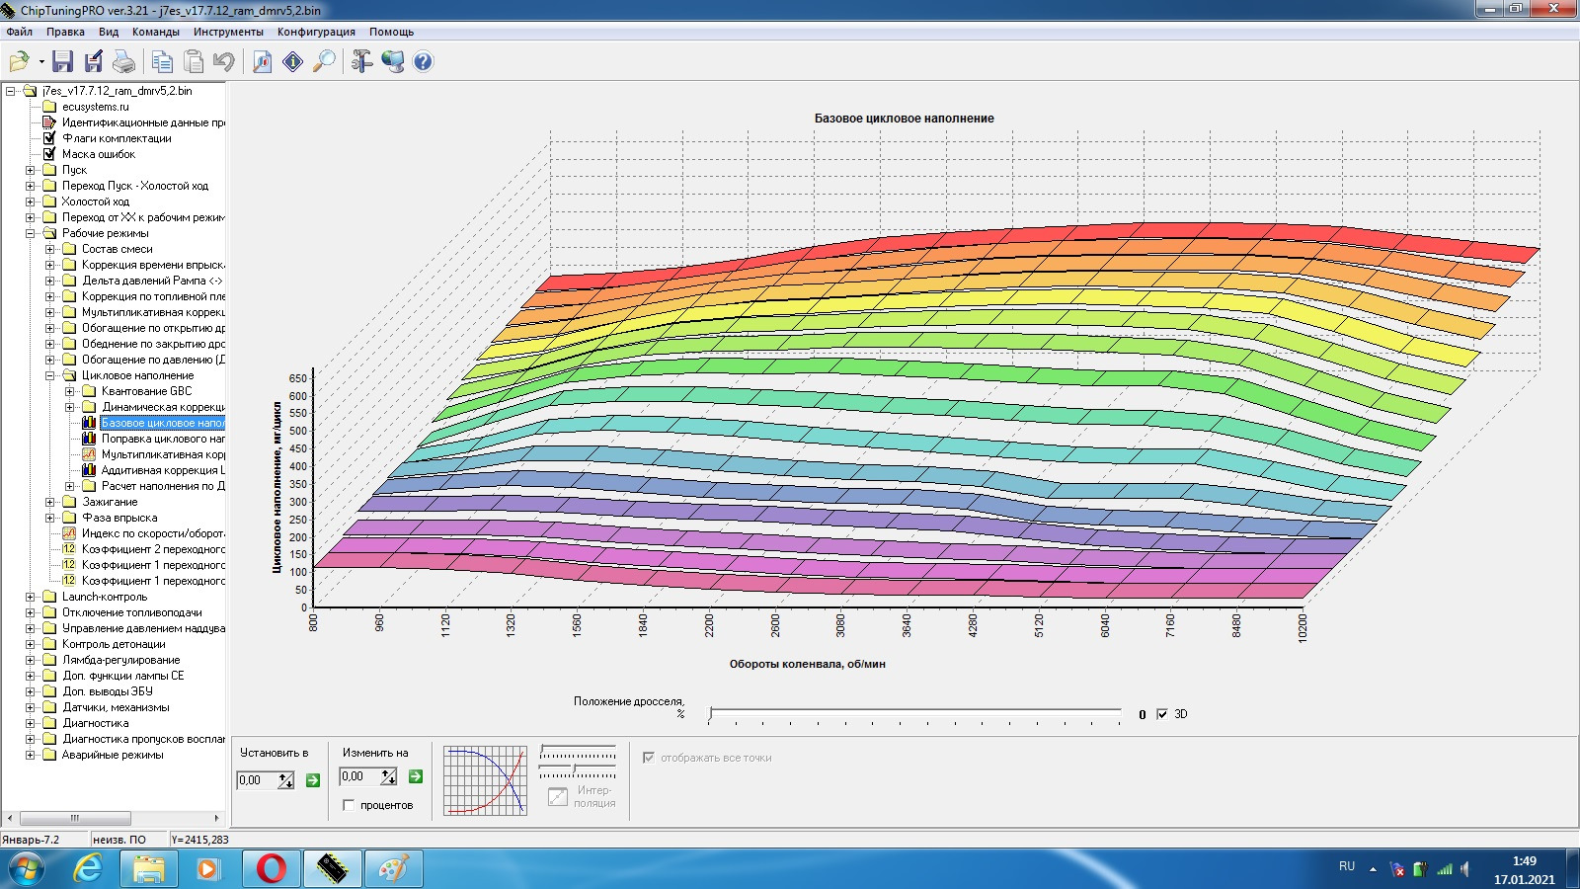Click green arrow apply button for Установить в
The height and width of the screenshot is (889, 1580).
pyautogui.click(x=313, y=780)
